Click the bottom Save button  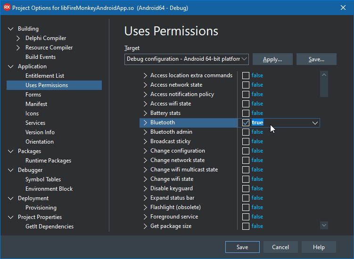coord(242,247)
